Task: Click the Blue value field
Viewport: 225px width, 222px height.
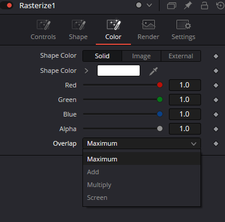Action: tap(185, 114)
